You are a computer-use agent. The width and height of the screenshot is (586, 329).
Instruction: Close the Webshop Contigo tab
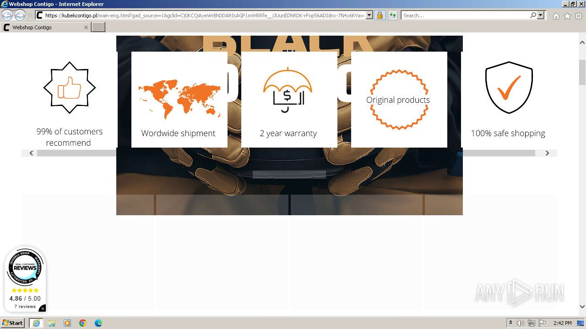pos(86,27)
